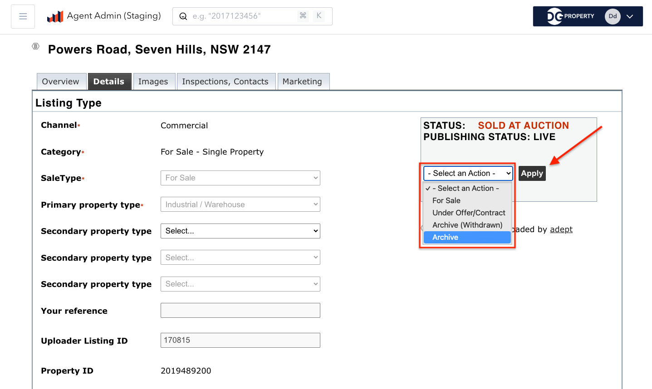
Task: Follow the adept link
Action: point(561,229)
